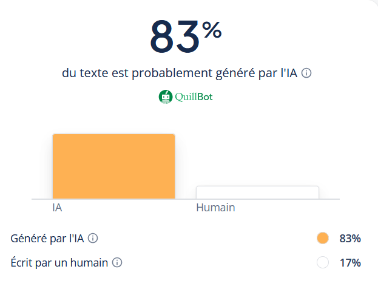Click the 83% value in legend row
Viewport: 378px width, 286px height.
pos(350,239)
